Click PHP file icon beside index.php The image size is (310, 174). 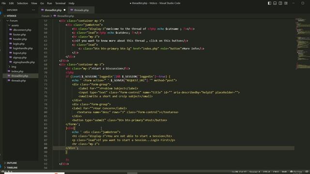[x=9, y=71]
